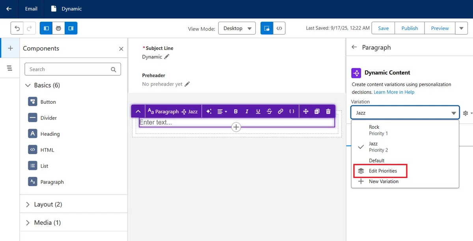Toggle the right panel visibility
Screen dimensions: 473x241
(x=71, y=28)
